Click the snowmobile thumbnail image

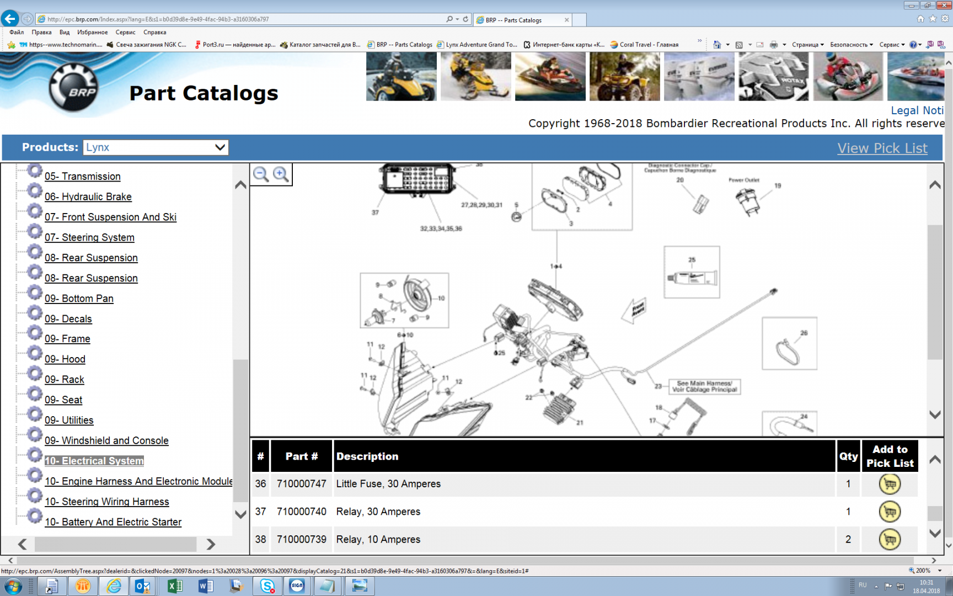click(x=476, y=77)
